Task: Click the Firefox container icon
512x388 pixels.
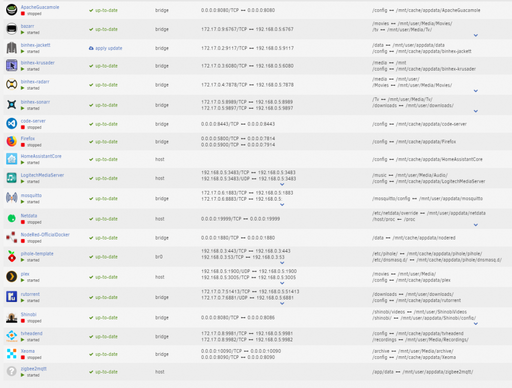Action: tap(11, 141)
